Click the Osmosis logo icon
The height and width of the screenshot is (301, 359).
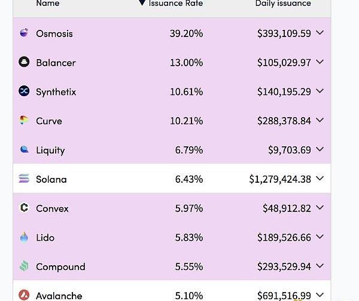24,33
